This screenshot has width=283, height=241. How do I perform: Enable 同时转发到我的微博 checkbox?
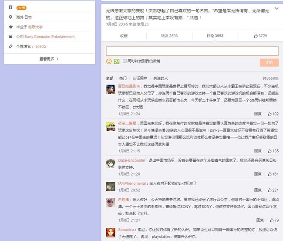point(125,61)
